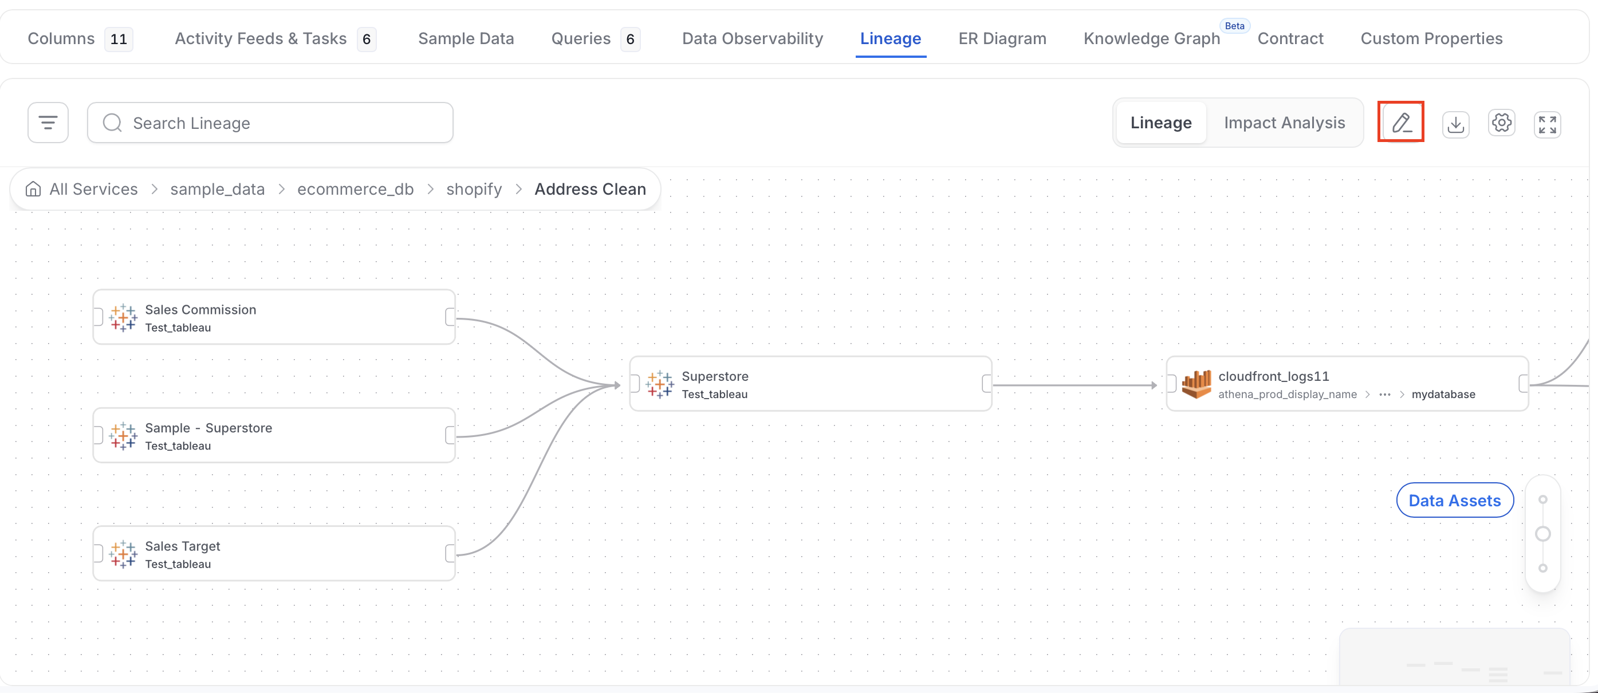
Task: Click the middle lineage layer slider knob
Action: pos(1543,534)
